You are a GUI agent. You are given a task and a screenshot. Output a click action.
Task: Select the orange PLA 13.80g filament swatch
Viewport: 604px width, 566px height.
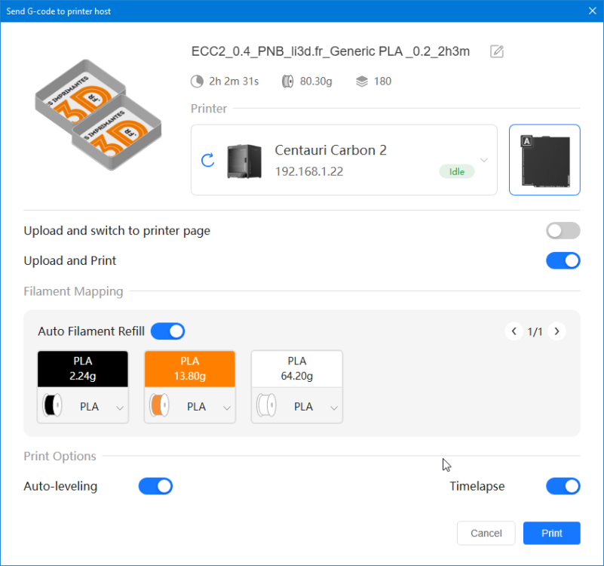[189, 368]
